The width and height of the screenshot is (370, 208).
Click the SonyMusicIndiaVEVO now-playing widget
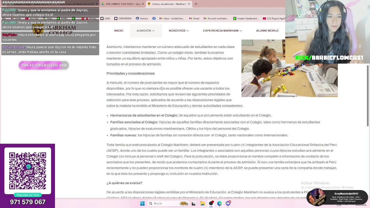337,198
